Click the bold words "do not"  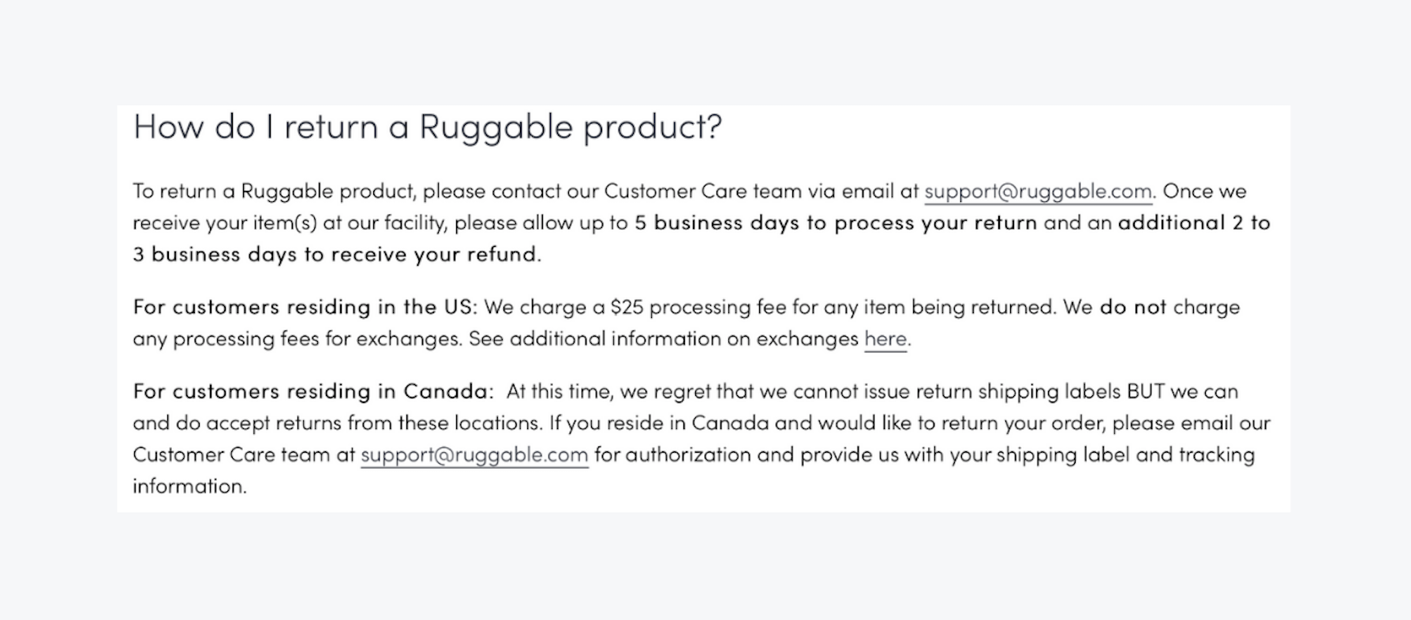[x=1132, y=307]
